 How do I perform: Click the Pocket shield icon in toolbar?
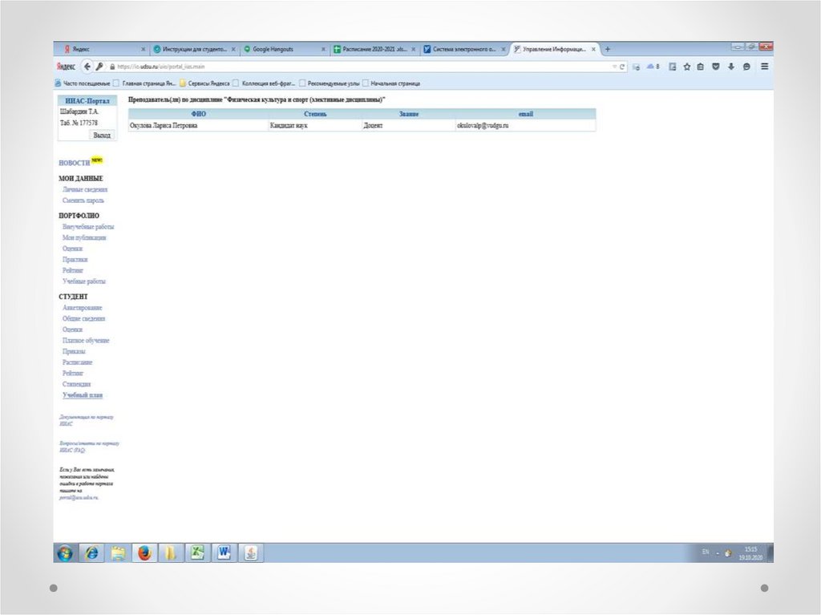(x=716, y=67)
